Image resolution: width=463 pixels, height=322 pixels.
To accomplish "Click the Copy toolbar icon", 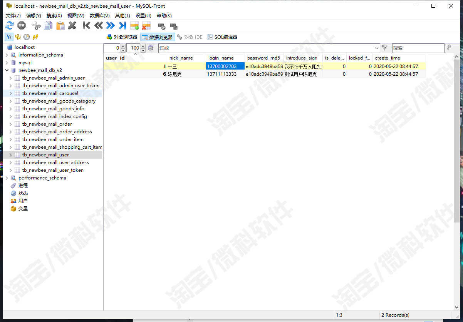I will click(48, 26).
